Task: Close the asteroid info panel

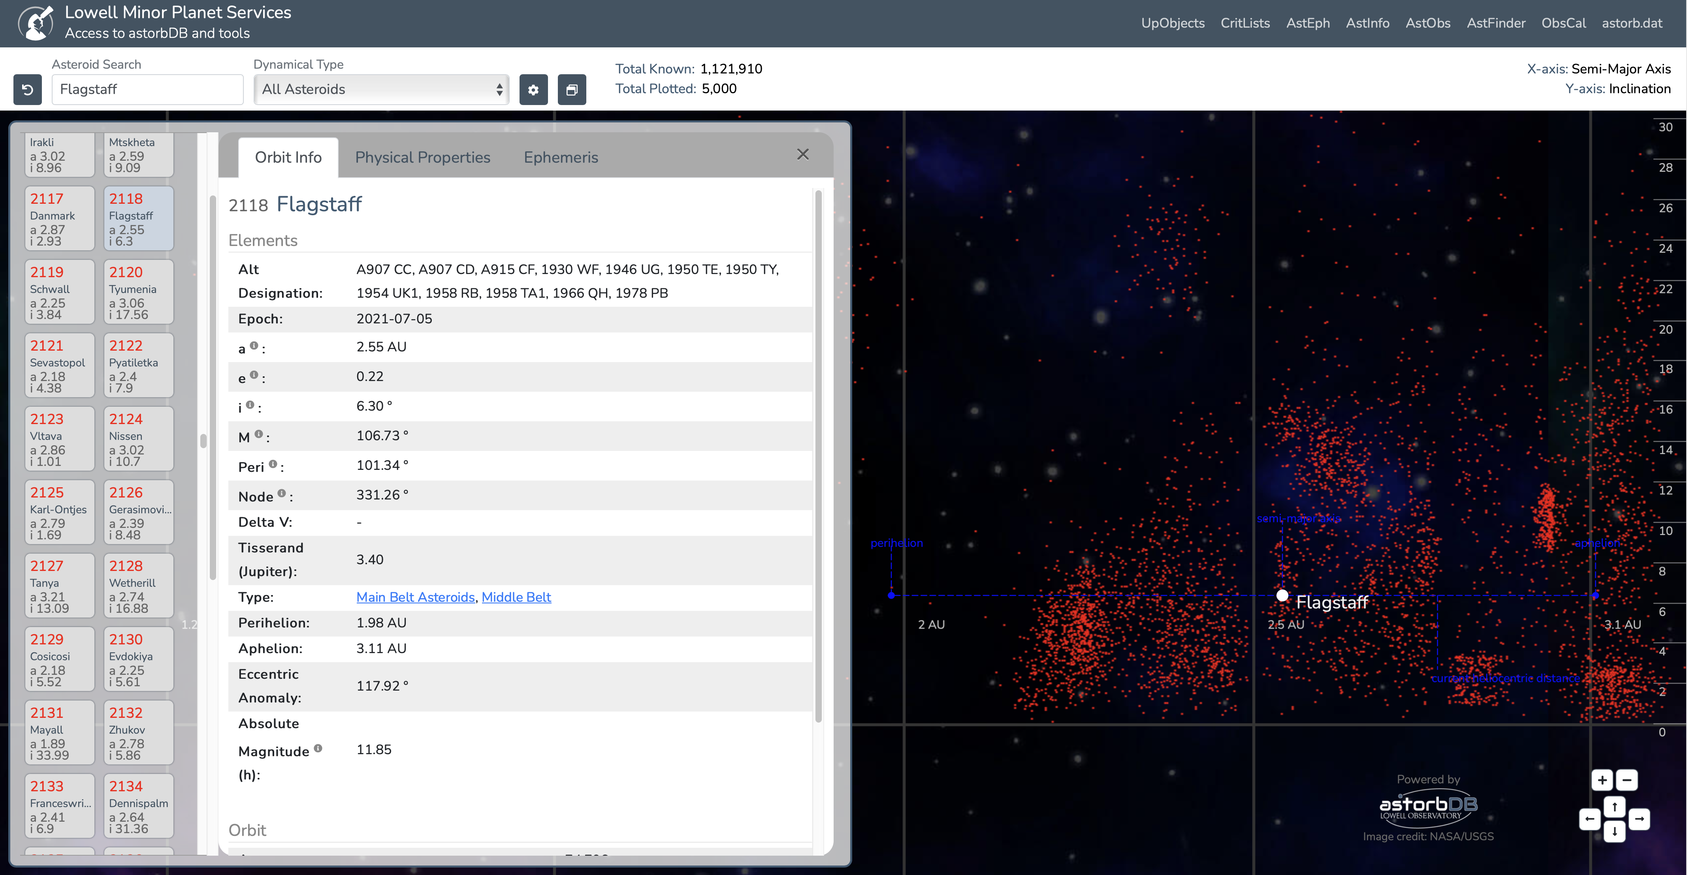Action: click(803, 154)
